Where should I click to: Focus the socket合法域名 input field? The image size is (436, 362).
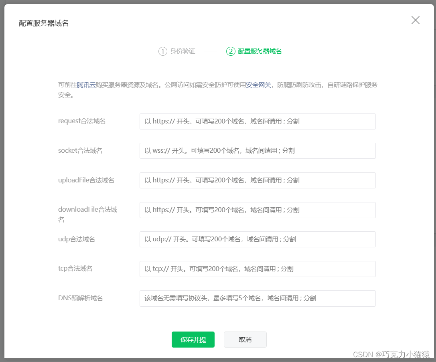pyautogui.click(x=257, y=151)
